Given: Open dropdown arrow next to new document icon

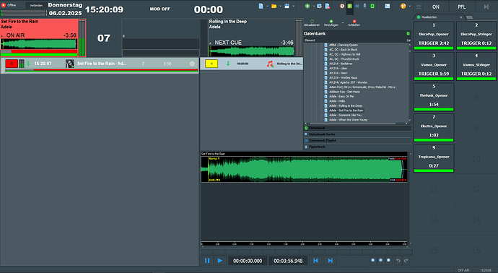Looking at the screenshot, I should (x=267, y=6).
